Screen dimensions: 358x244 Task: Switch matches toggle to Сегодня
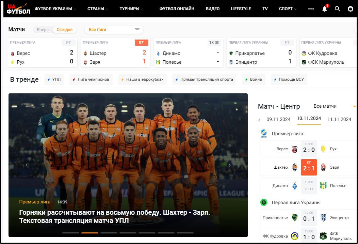pyautogui.click(x=65, y=30)
